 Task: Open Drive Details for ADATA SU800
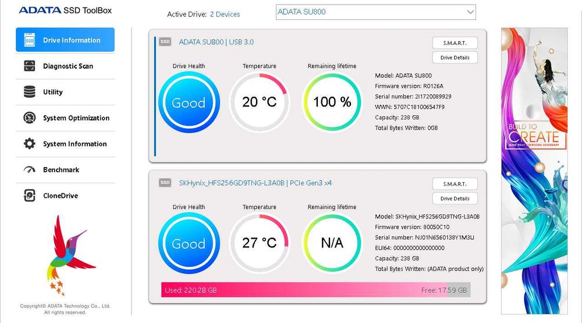coord(455,58)
